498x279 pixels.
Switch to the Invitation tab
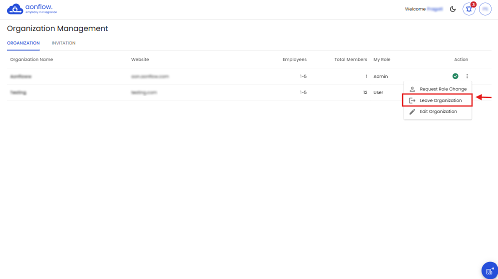[x=63, y=43]
